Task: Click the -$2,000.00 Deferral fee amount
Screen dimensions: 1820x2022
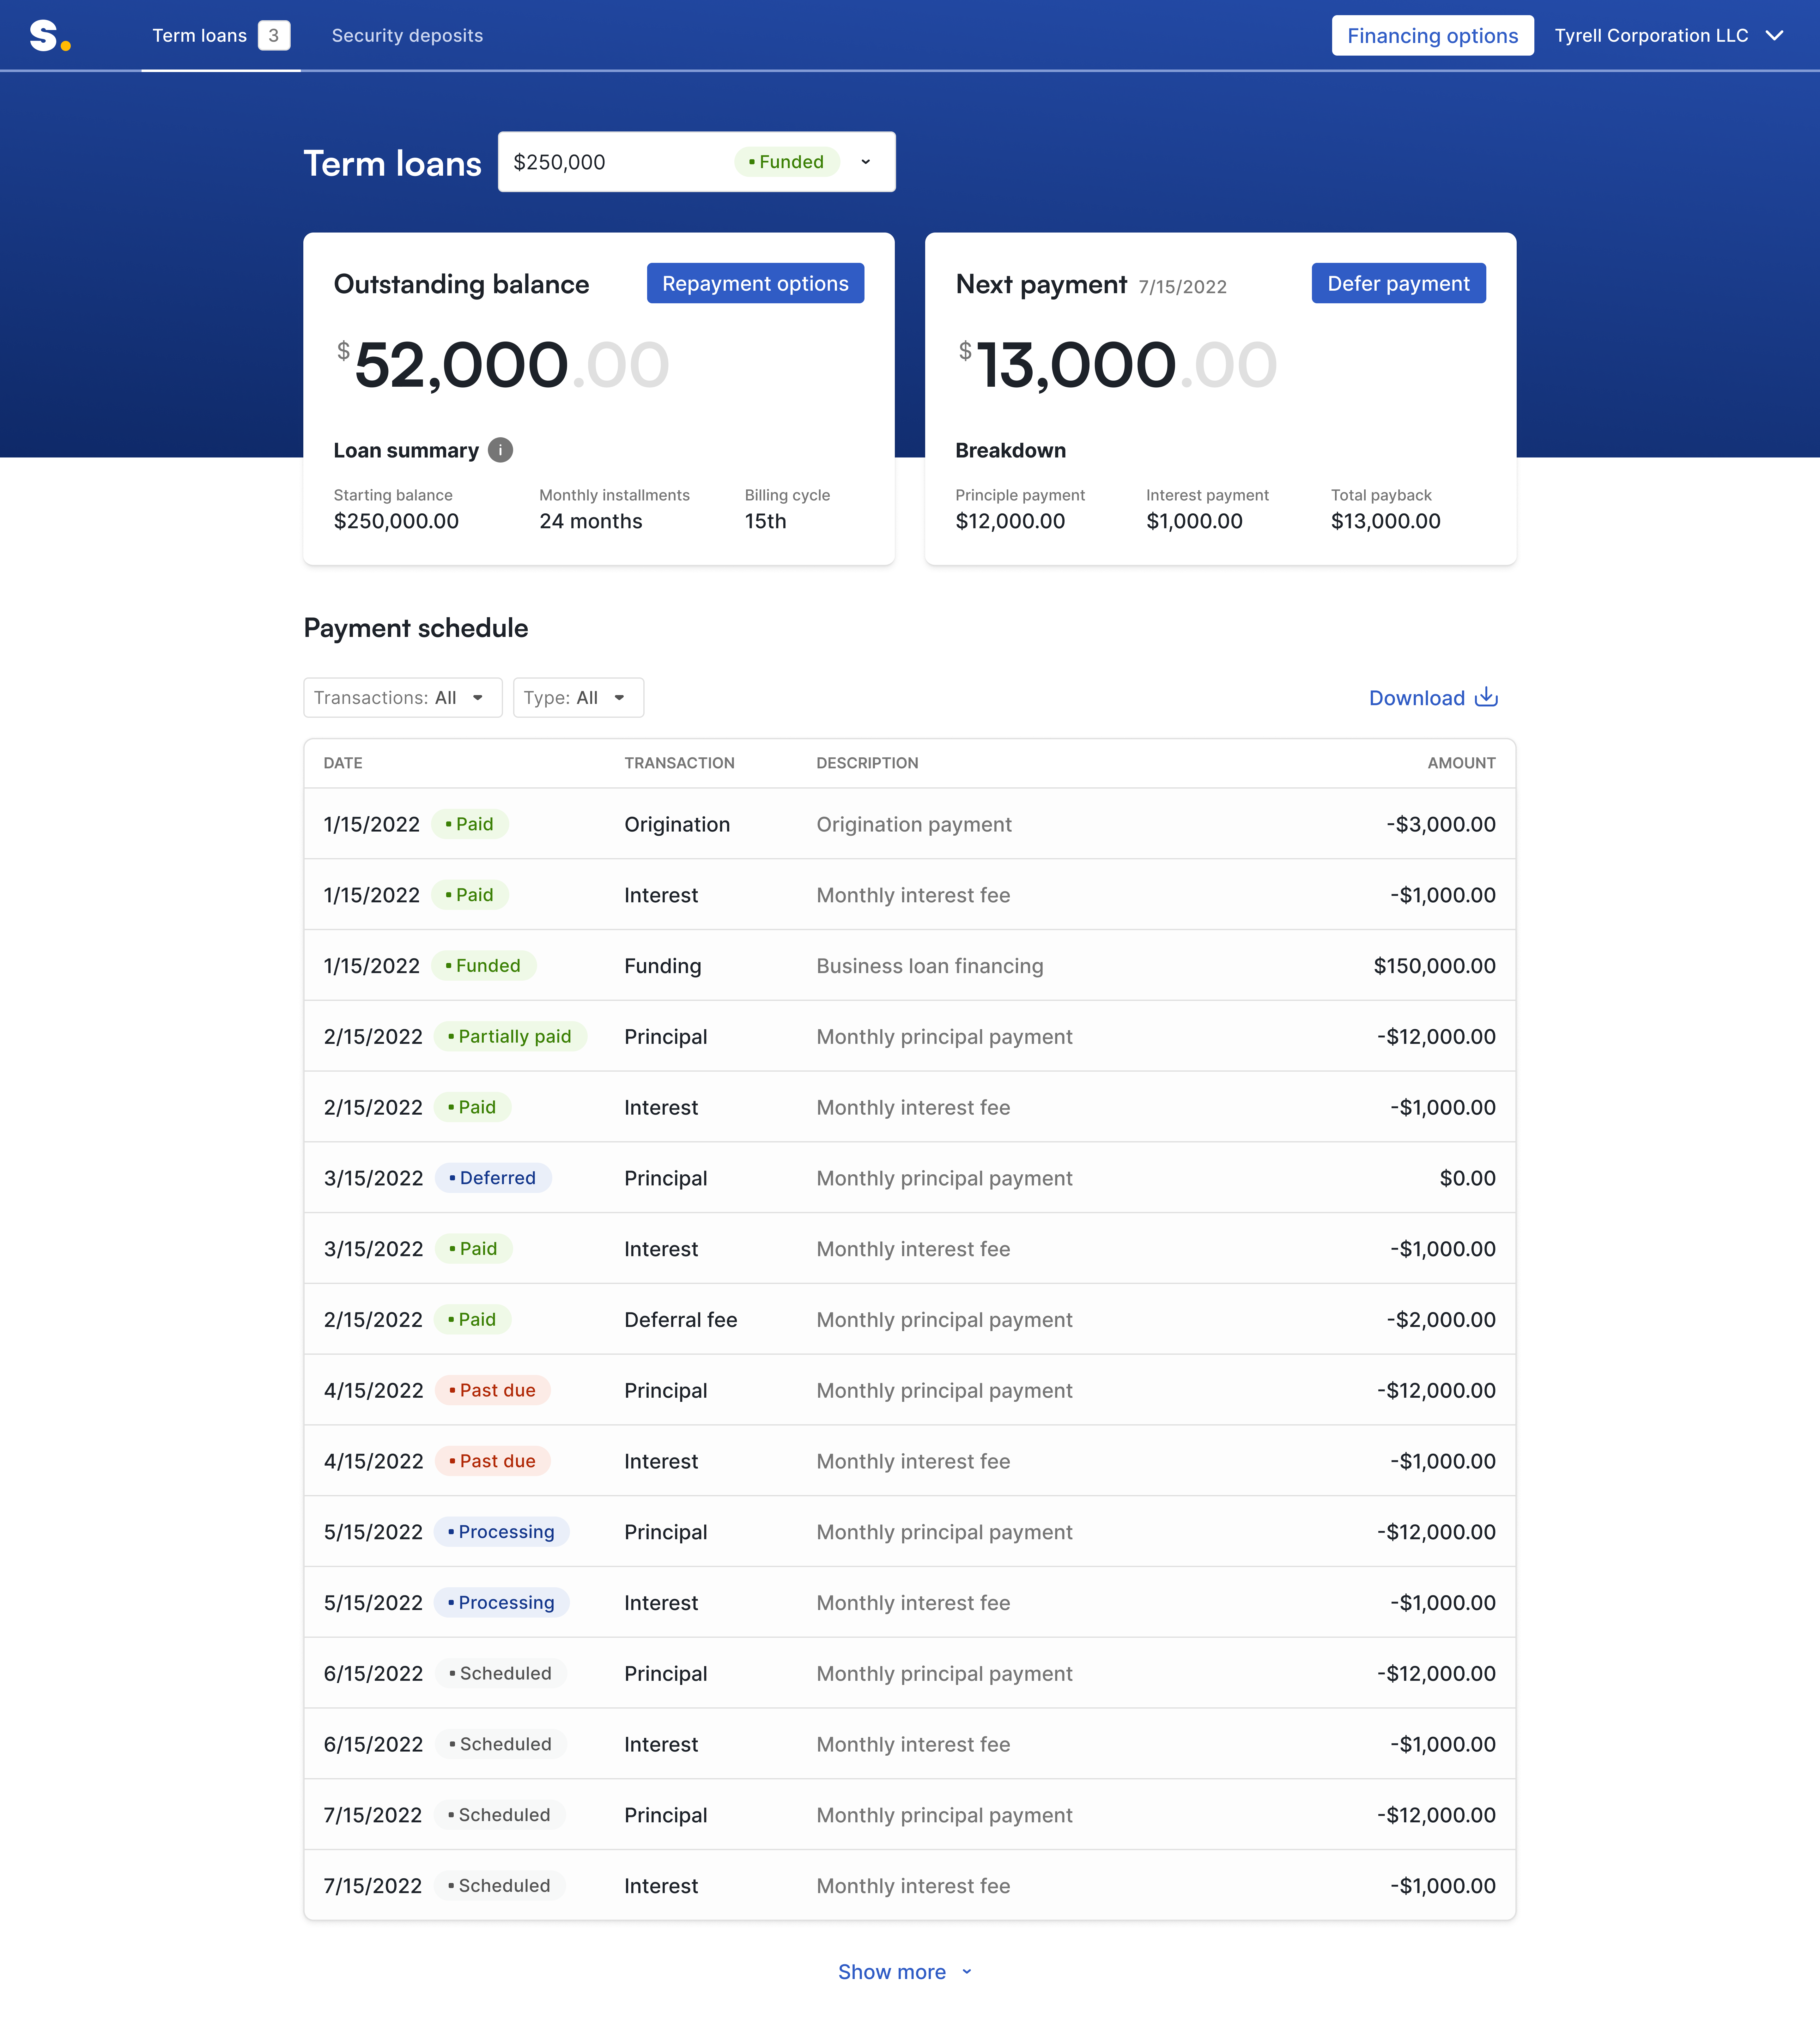Action: [x=1441, y=1320]
